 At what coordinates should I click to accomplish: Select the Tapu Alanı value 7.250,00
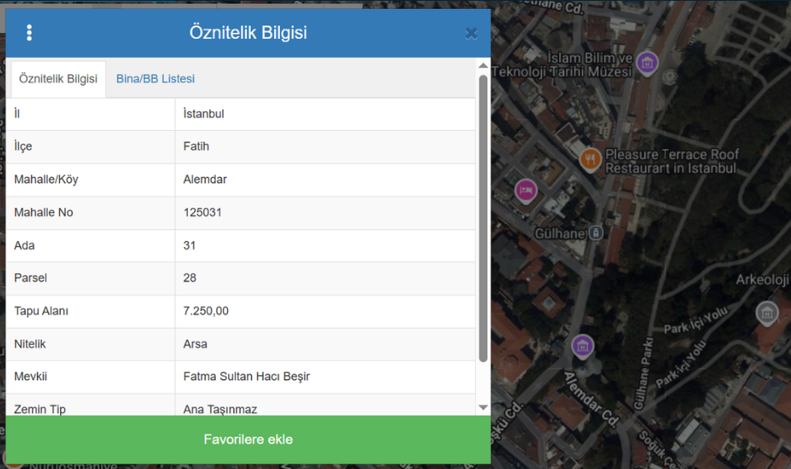pyautogui.click(x=206, y=311)
